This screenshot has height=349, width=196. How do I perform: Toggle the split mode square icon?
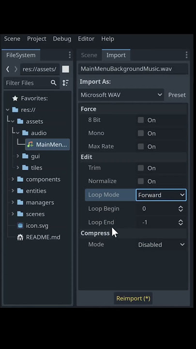point(65,69)
